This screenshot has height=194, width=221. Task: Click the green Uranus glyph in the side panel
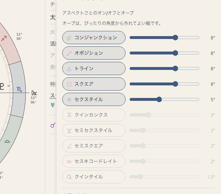[53, 105]
